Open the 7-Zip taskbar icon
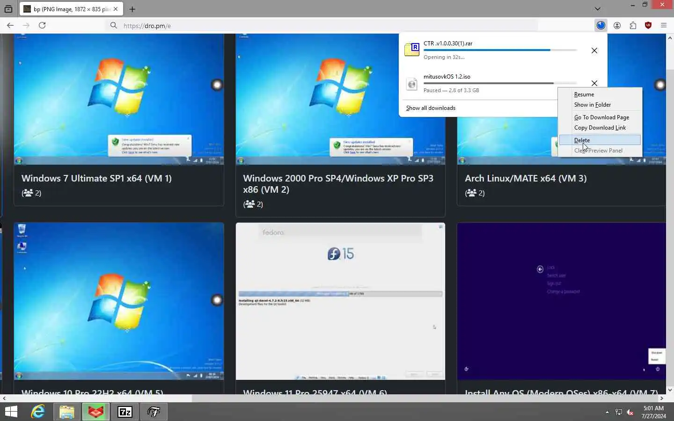 (x=125, y=412)
